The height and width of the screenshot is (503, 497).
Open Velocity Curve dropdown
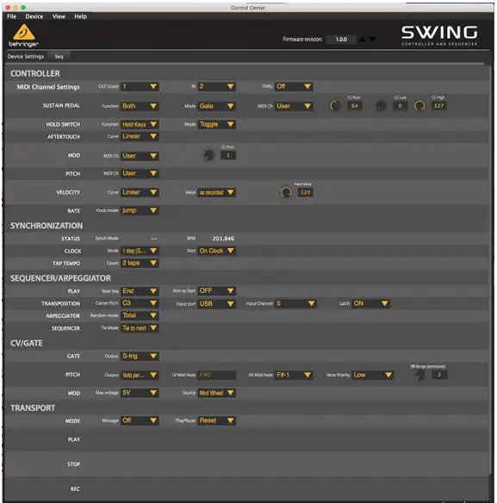click(140, 192)
